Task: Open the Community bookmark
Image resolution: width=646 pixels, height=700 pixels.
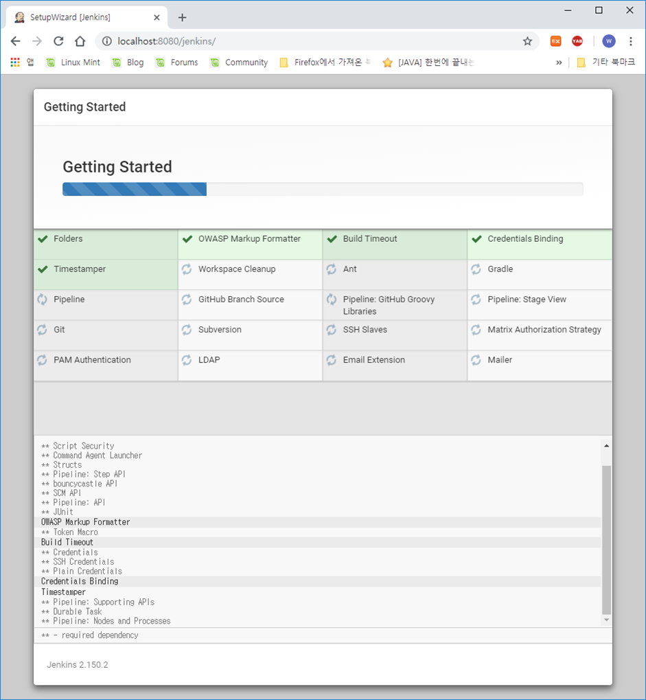Action: pos(239,62)
